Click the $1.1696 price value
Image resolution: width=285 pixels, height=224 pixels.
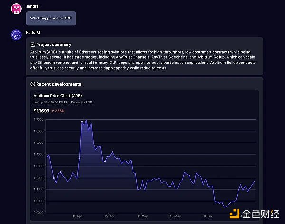coord(41,111)
